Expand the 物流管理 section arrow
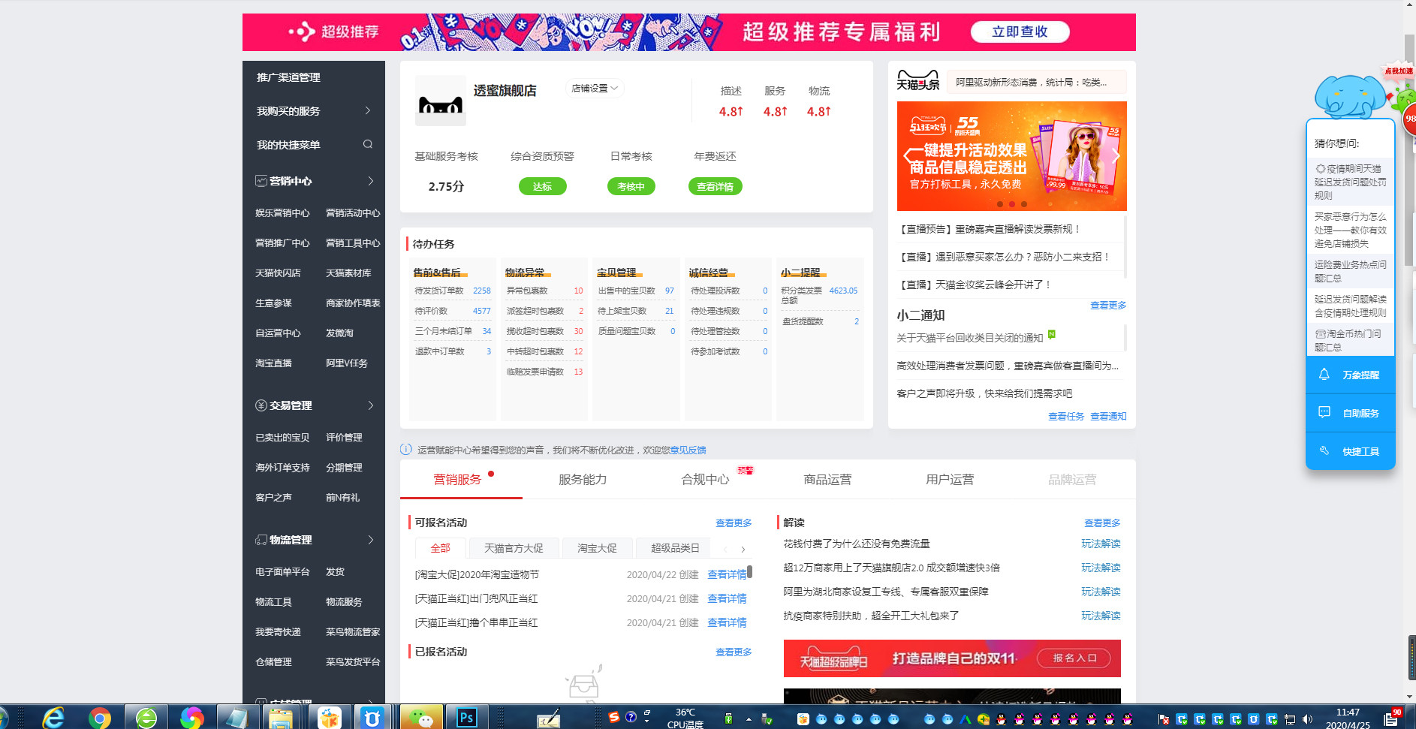Image resolution: width=1416 pixels, height=729 pixels. 371,540
